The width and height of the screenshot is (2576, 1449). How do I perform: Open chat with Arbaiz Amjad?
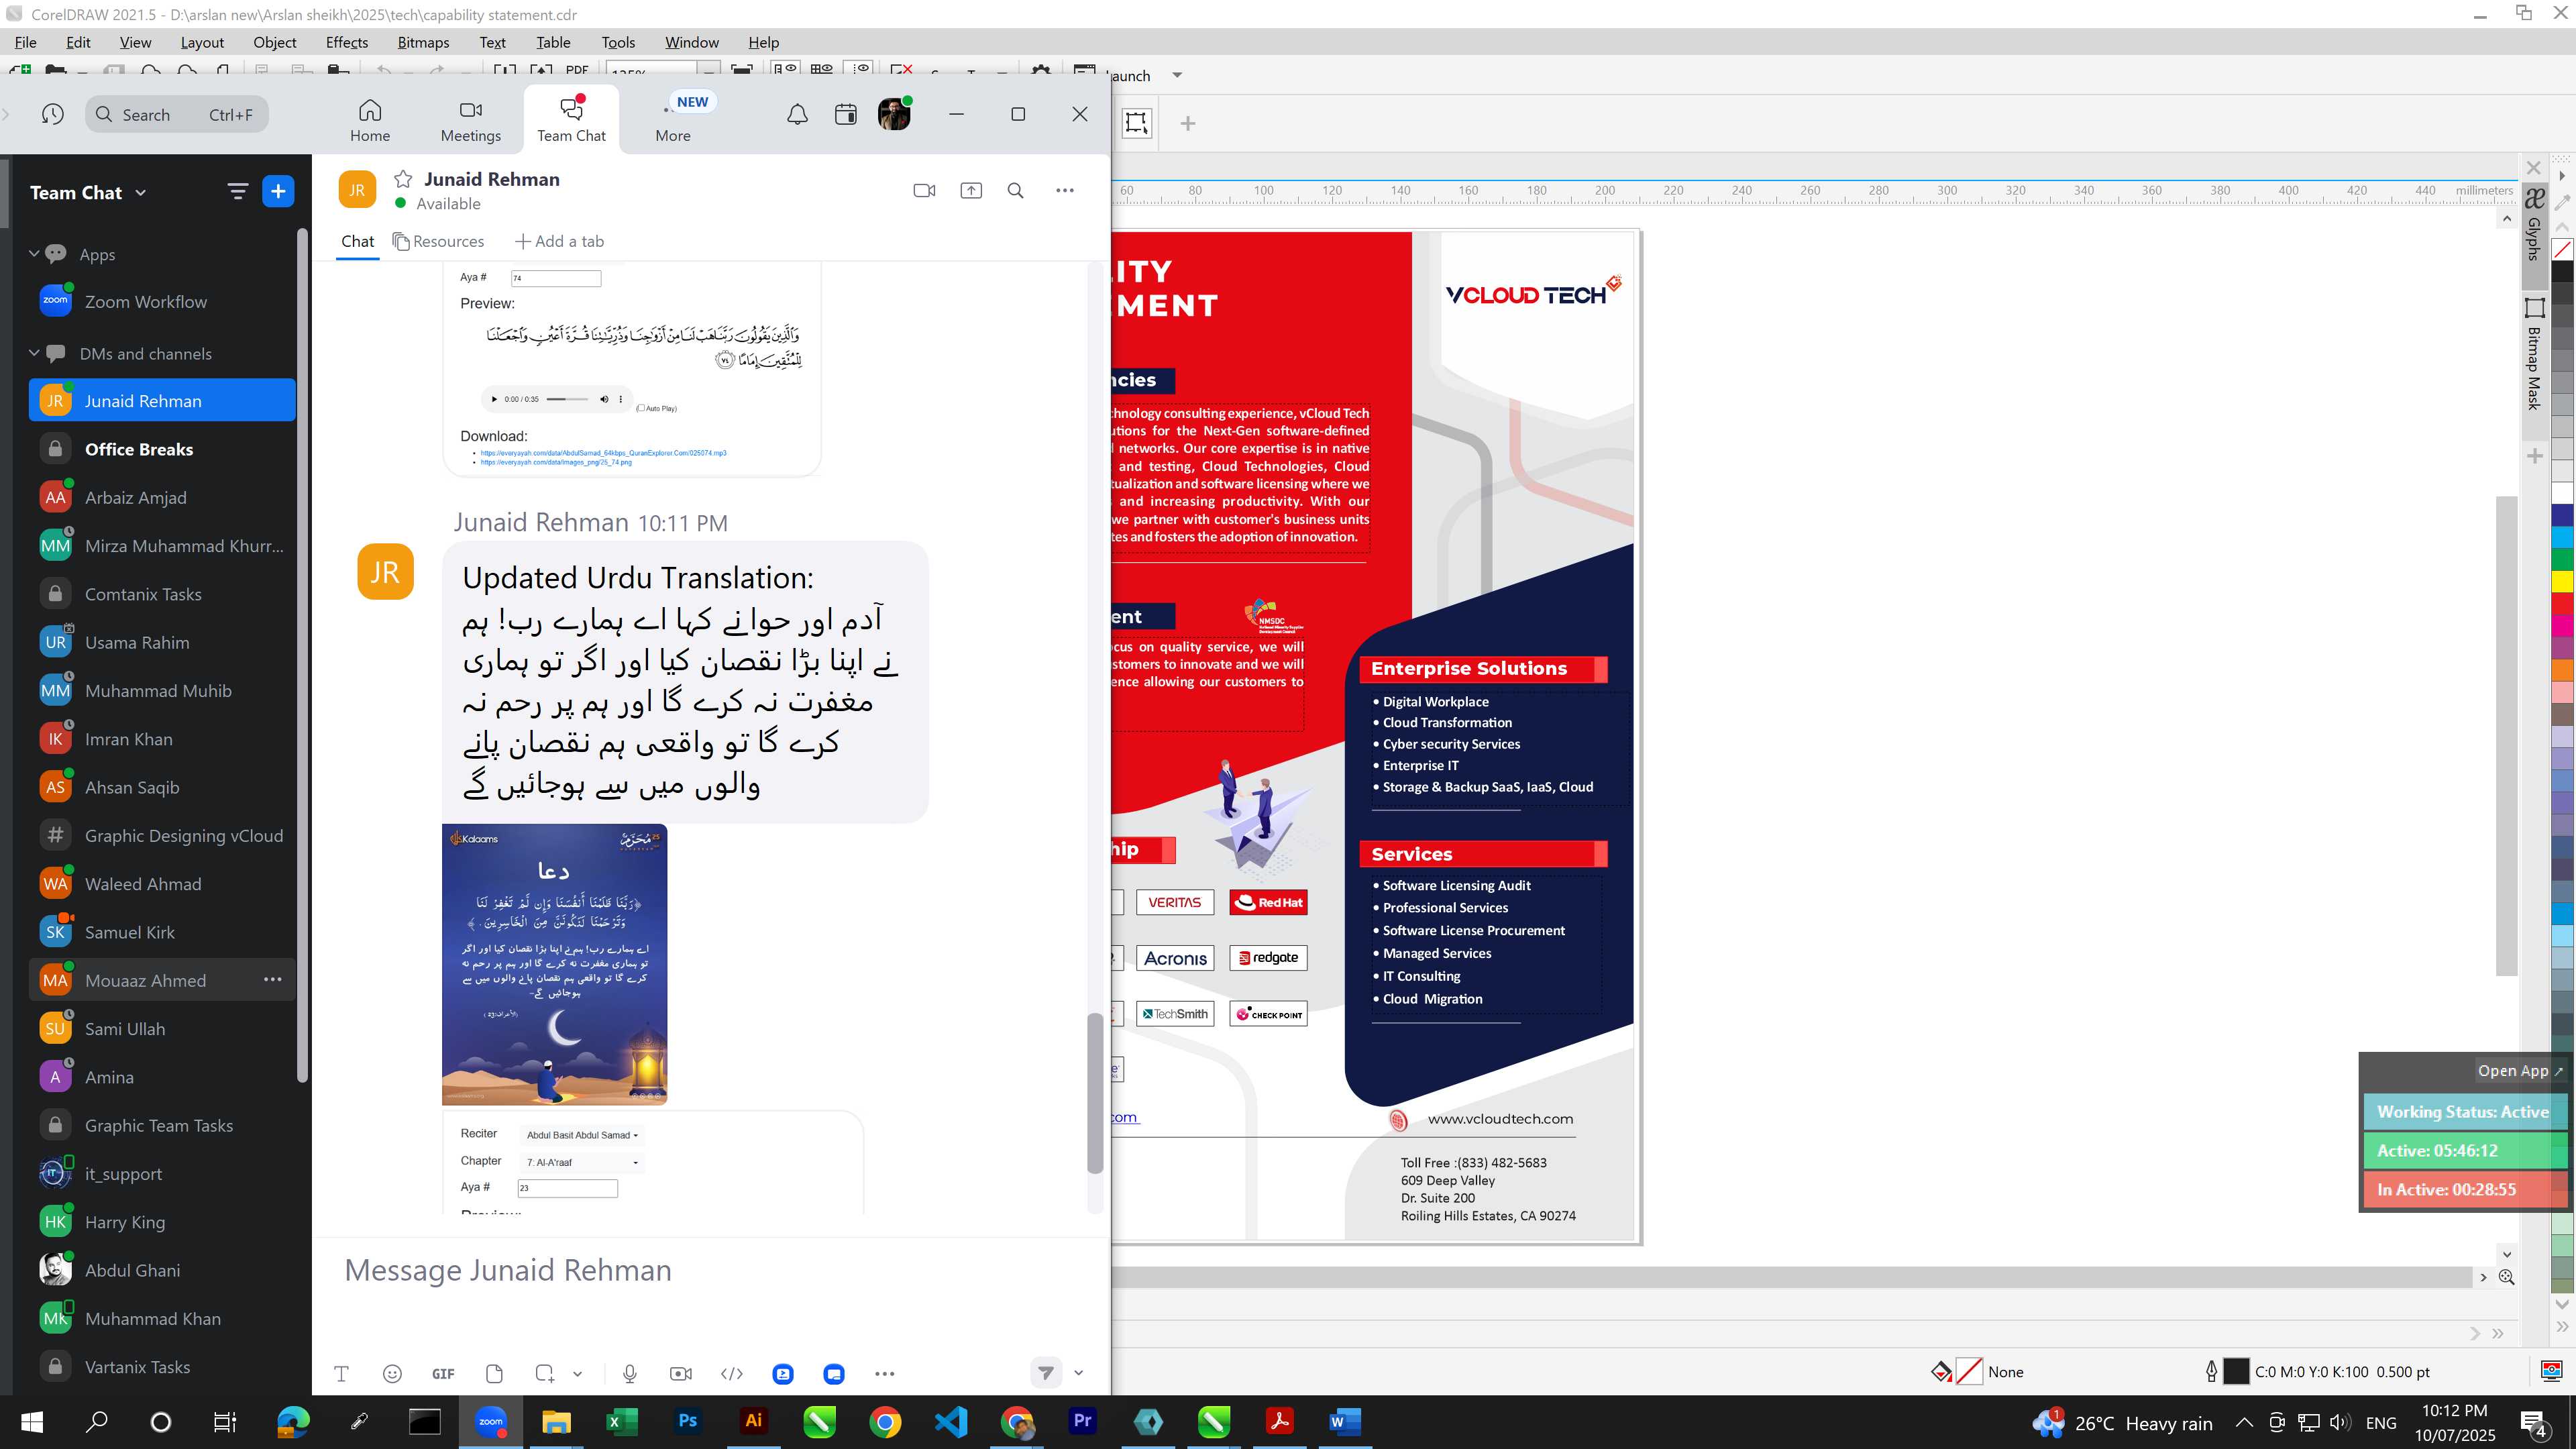(162, 497)
